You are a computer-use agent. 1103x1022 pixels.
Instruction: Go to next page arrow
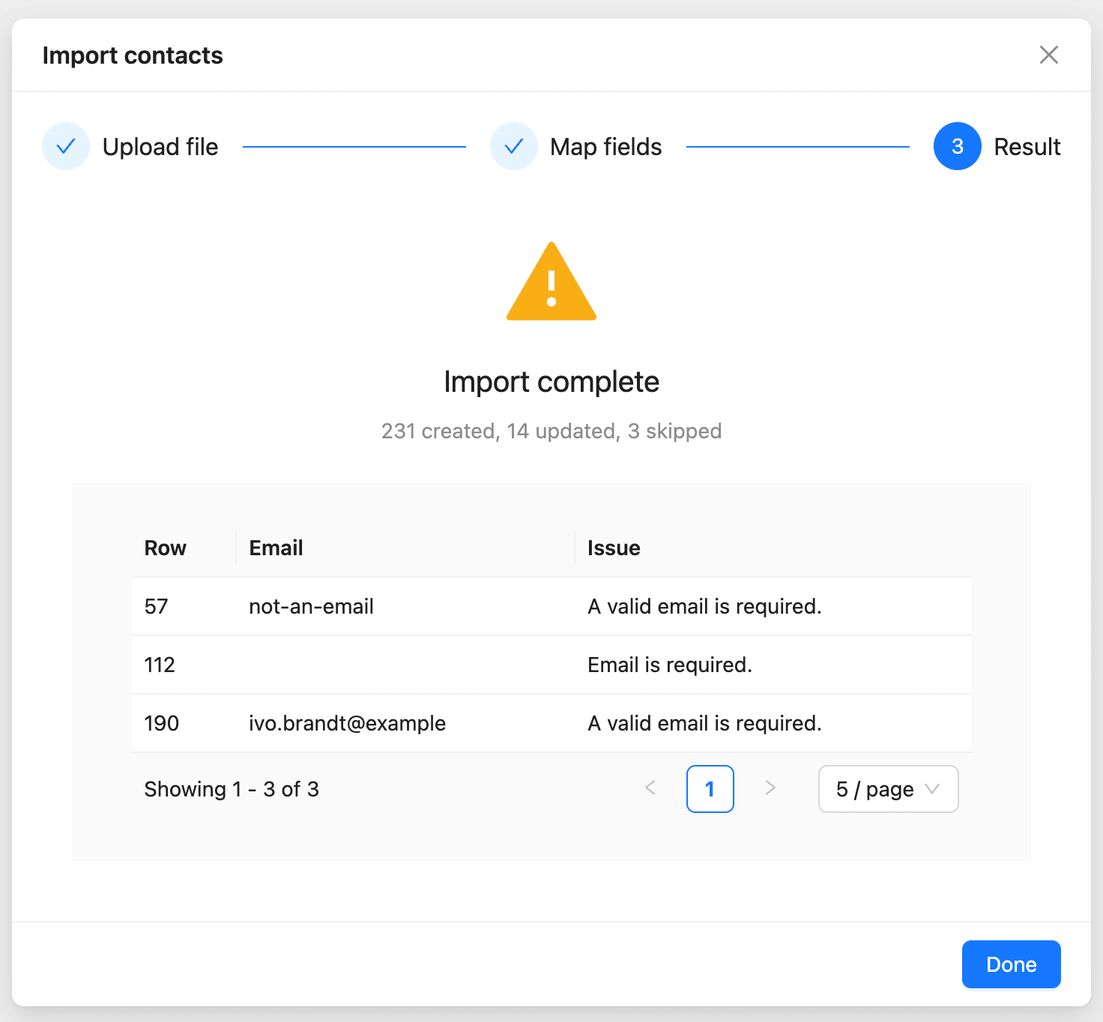(770, 788)
